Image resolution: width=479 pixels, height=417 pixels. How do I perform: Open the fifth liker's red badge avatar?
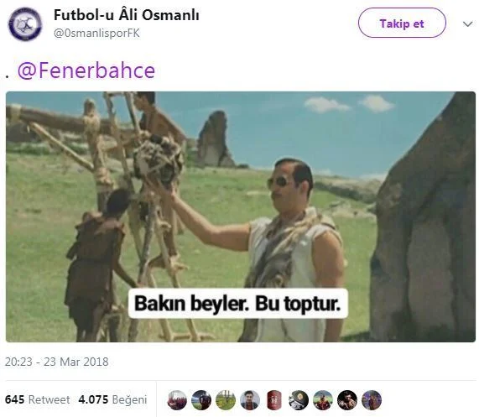click(x=274, y=400)
